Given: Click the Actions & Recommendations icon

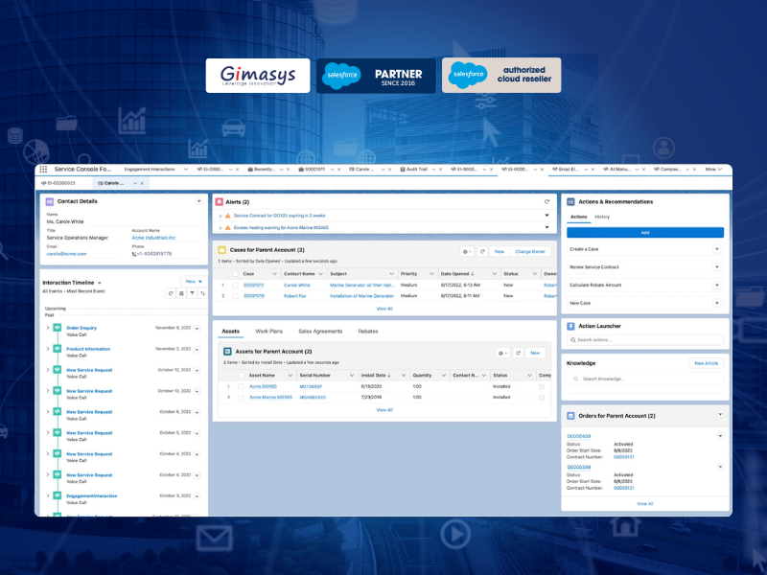Looking at the screenshot, I should coord(570,201).
